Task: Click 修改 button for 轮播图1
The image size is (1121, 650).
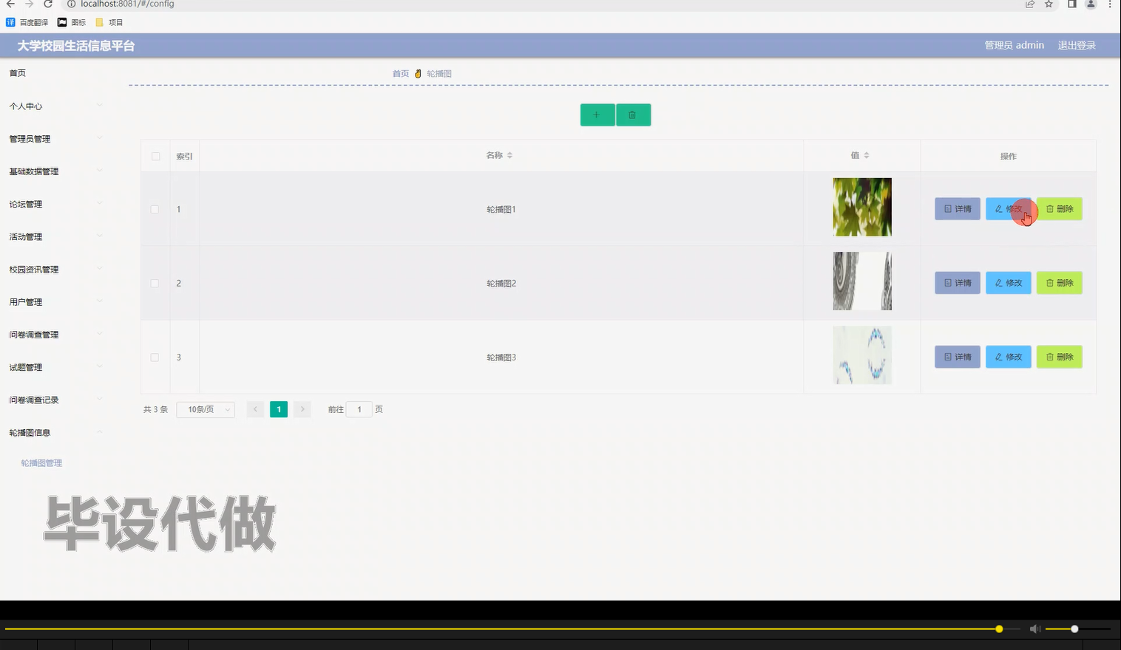Action: [x=1009, y=209]
